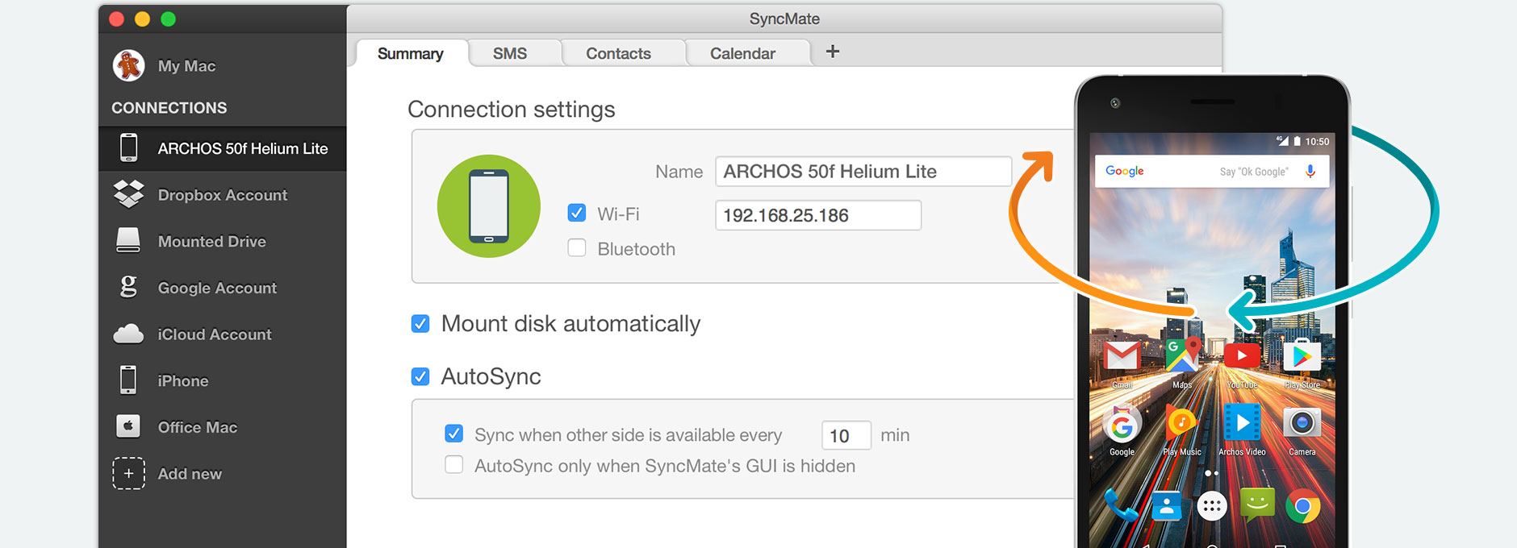Viewport: 1517px width, 548px height.
Task: Toggle the AutoSync checkbox
Action: click(420, 376)
